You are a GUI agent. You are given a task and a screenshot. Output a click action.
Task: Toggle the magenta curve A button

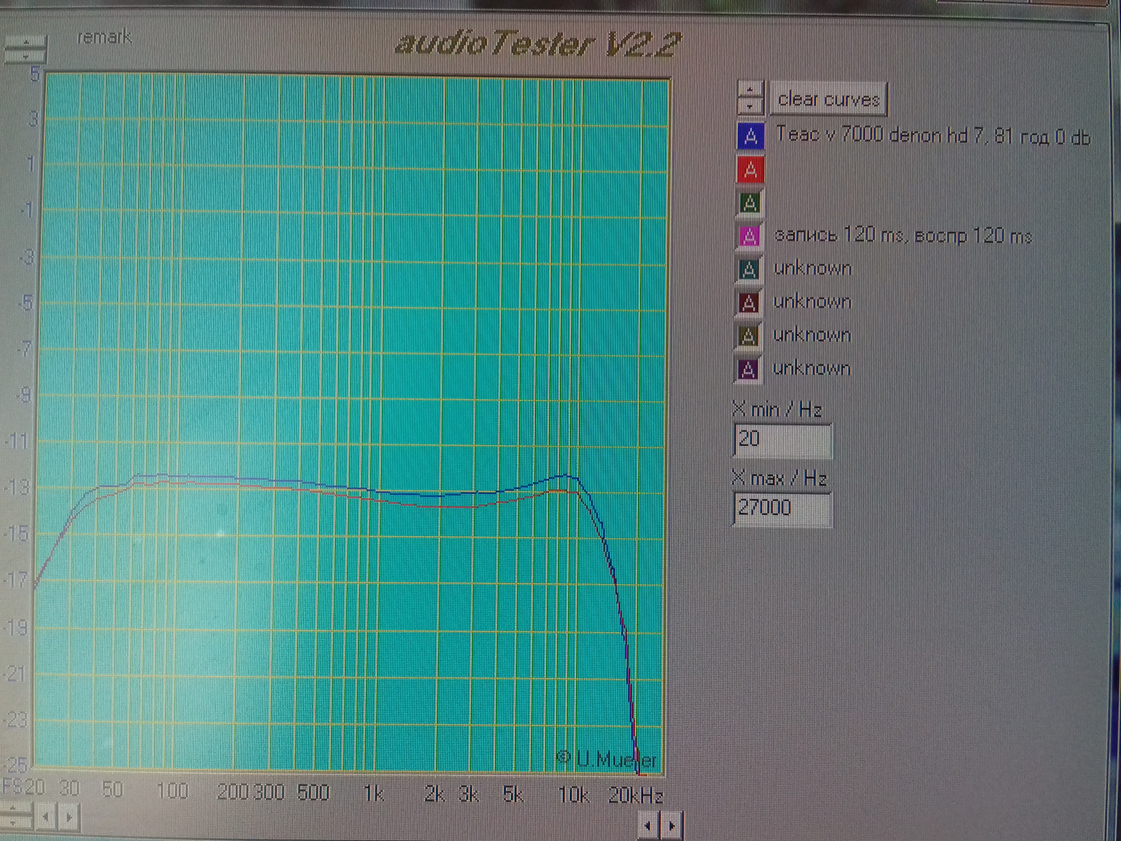click(749, 236)
